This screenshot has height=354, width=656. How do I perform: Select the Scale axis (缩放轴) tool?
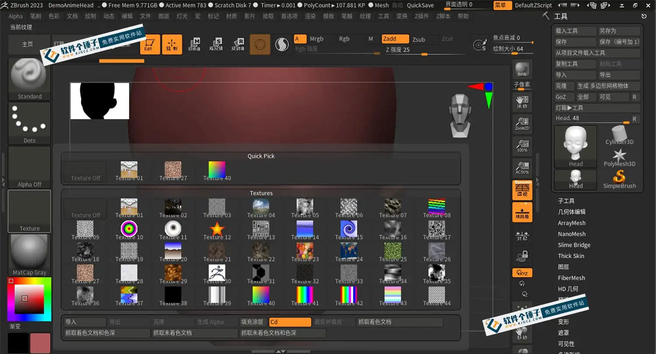tap(216, 44)
